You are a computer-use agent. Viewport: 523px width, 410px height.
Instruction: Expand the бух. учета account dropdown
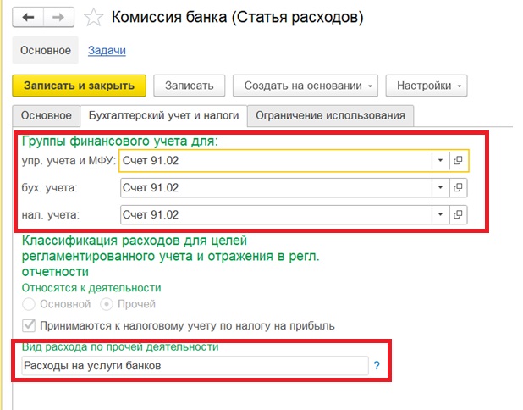pos(440,187)
